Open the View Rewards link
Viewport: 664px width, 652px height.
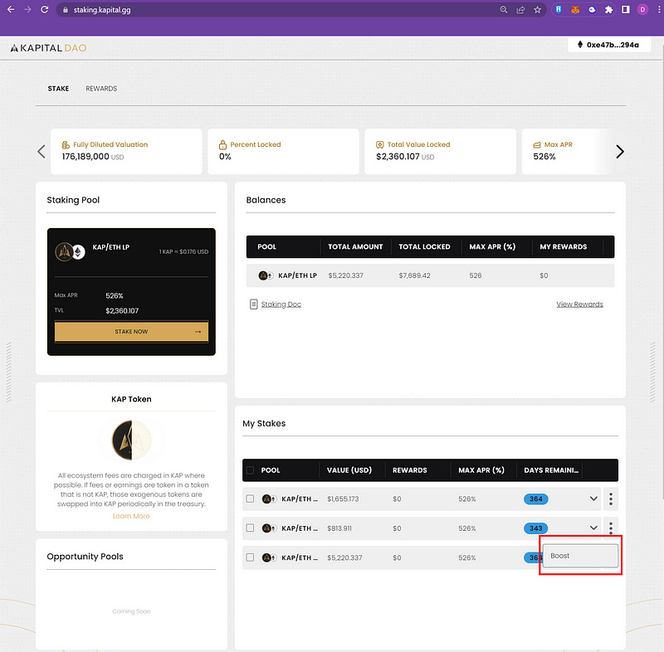pos(579,304)
